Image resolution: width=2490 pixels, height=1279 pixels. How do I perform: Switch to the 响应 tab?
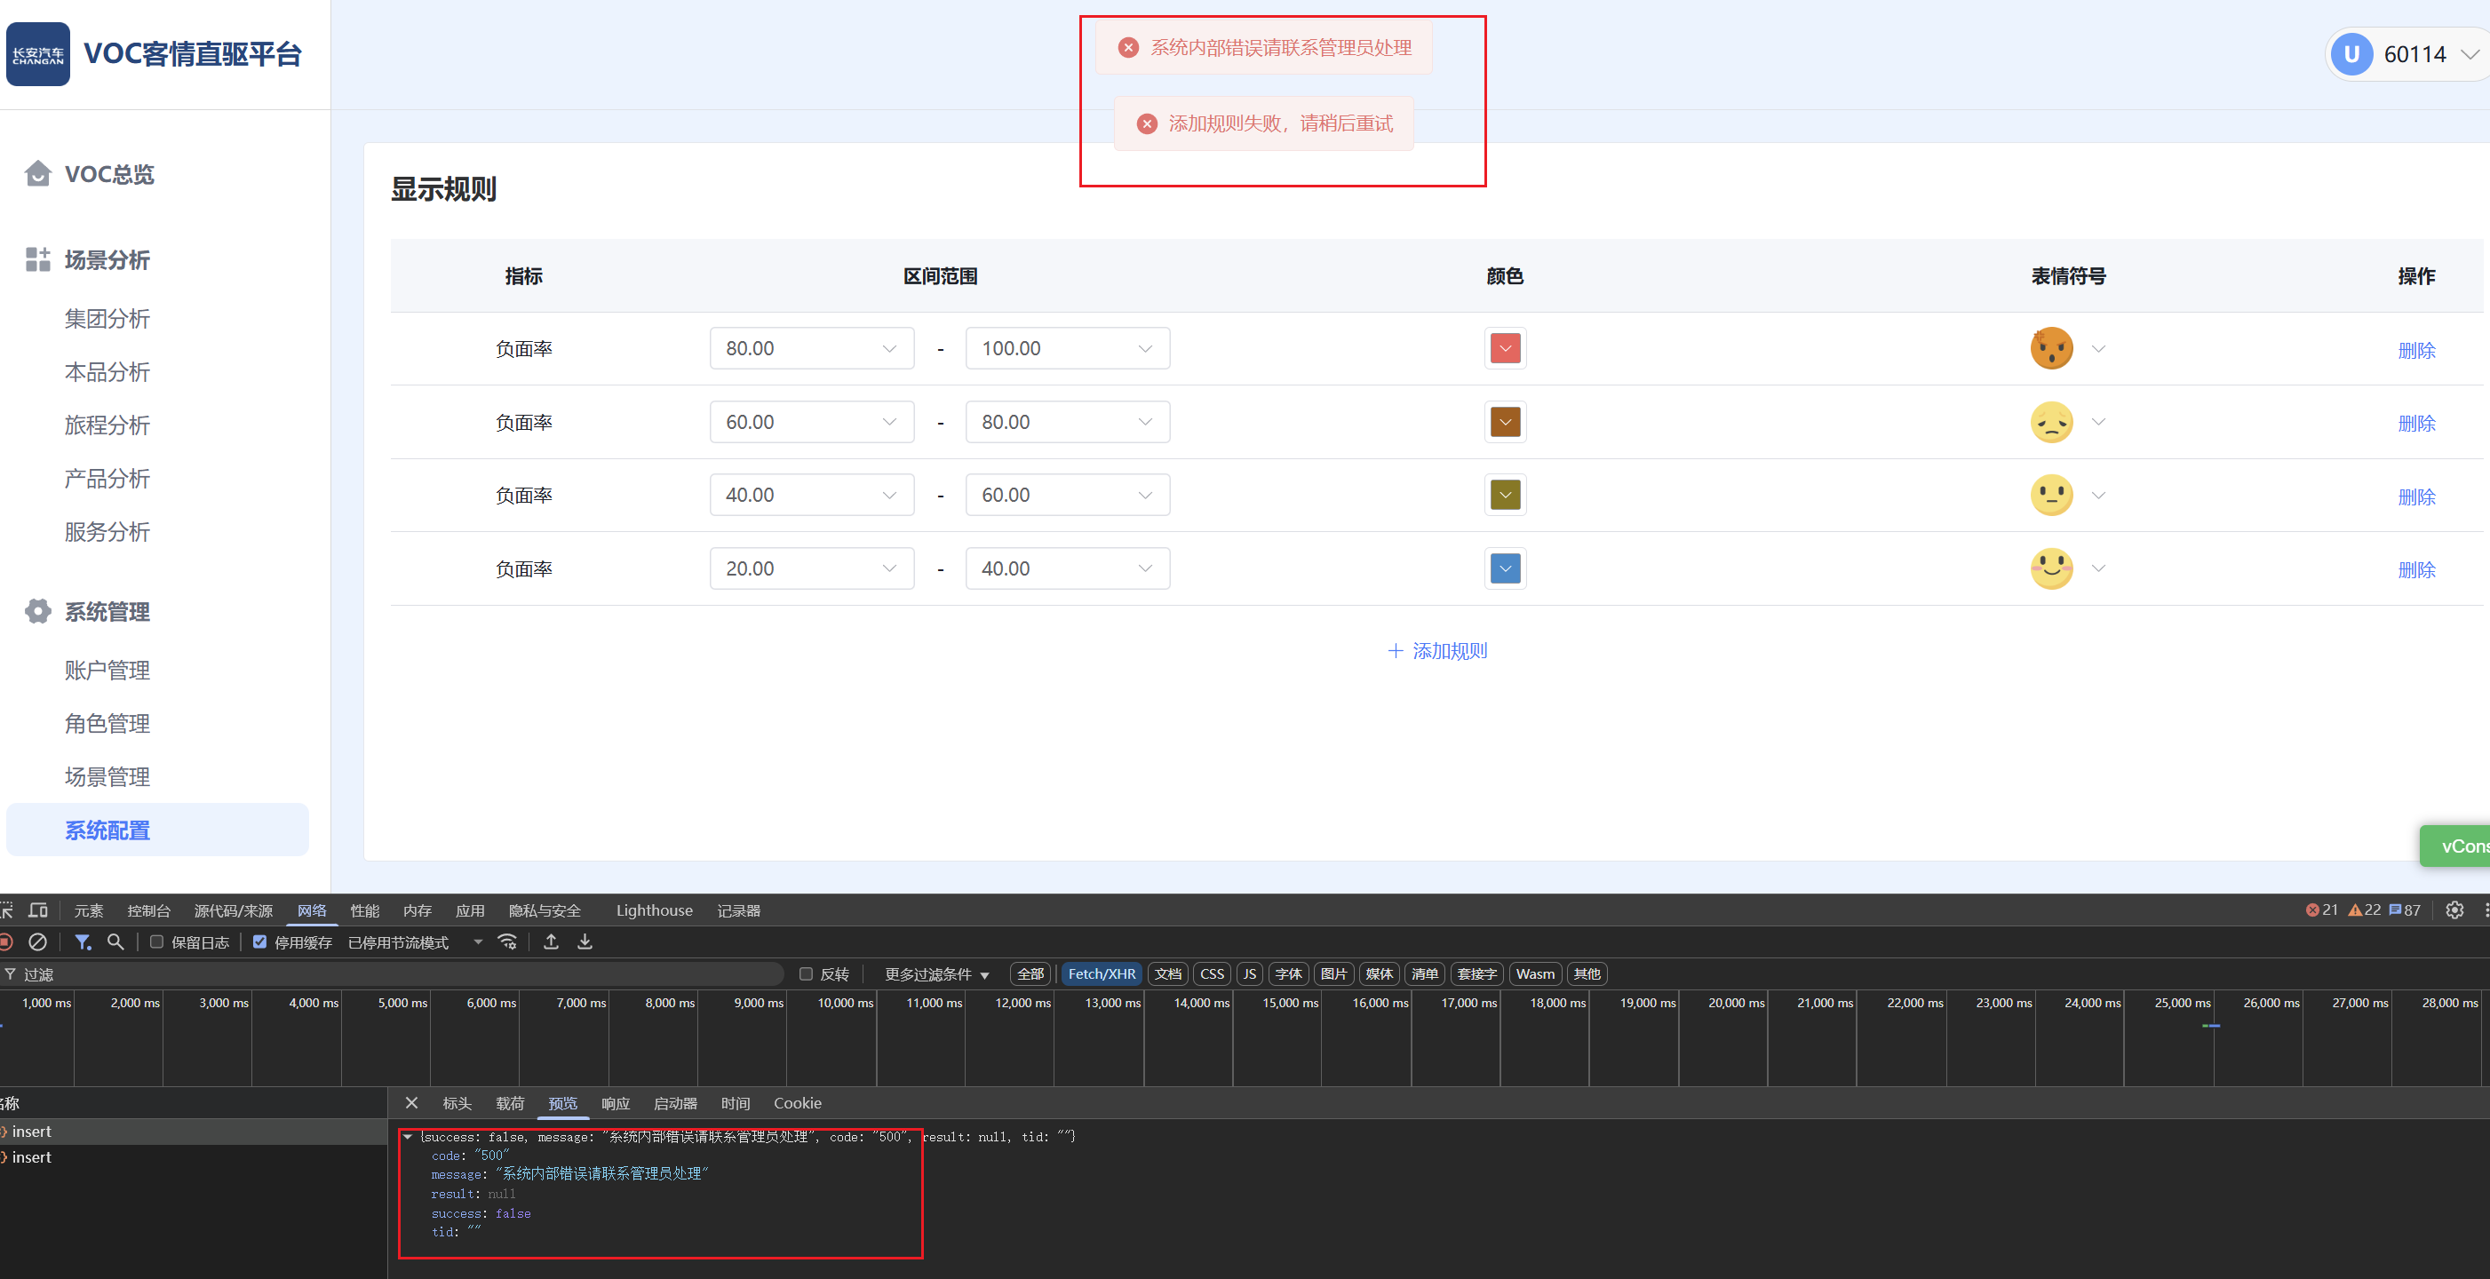click(x=615, y=1103)
